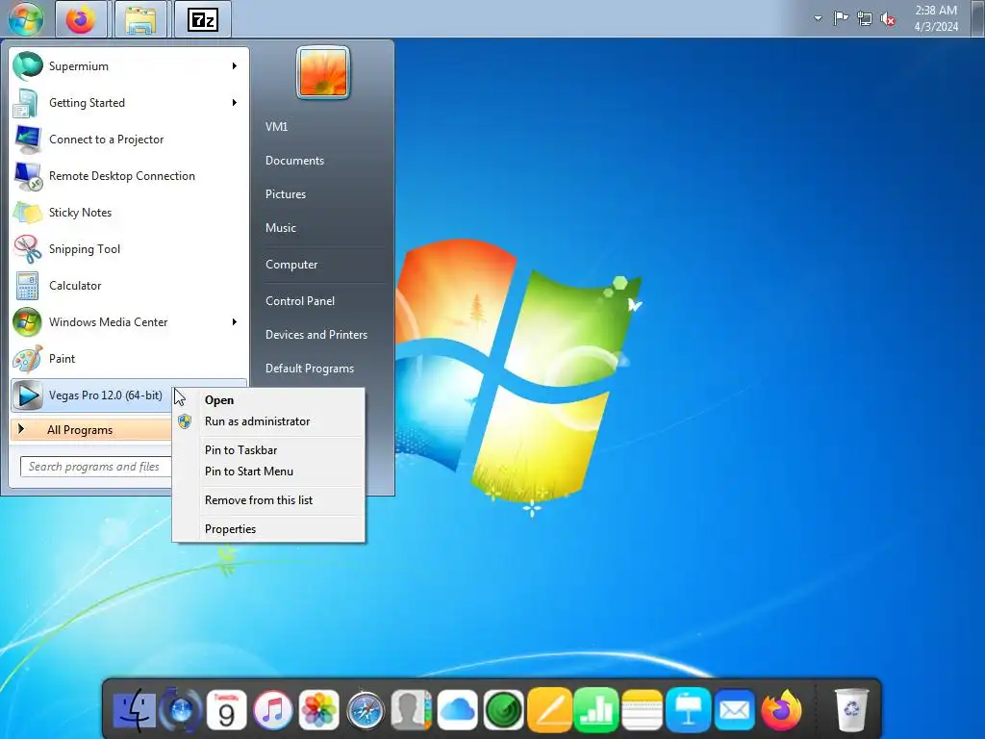
Task: Open Devices and Printers
Action: (316, 335)
